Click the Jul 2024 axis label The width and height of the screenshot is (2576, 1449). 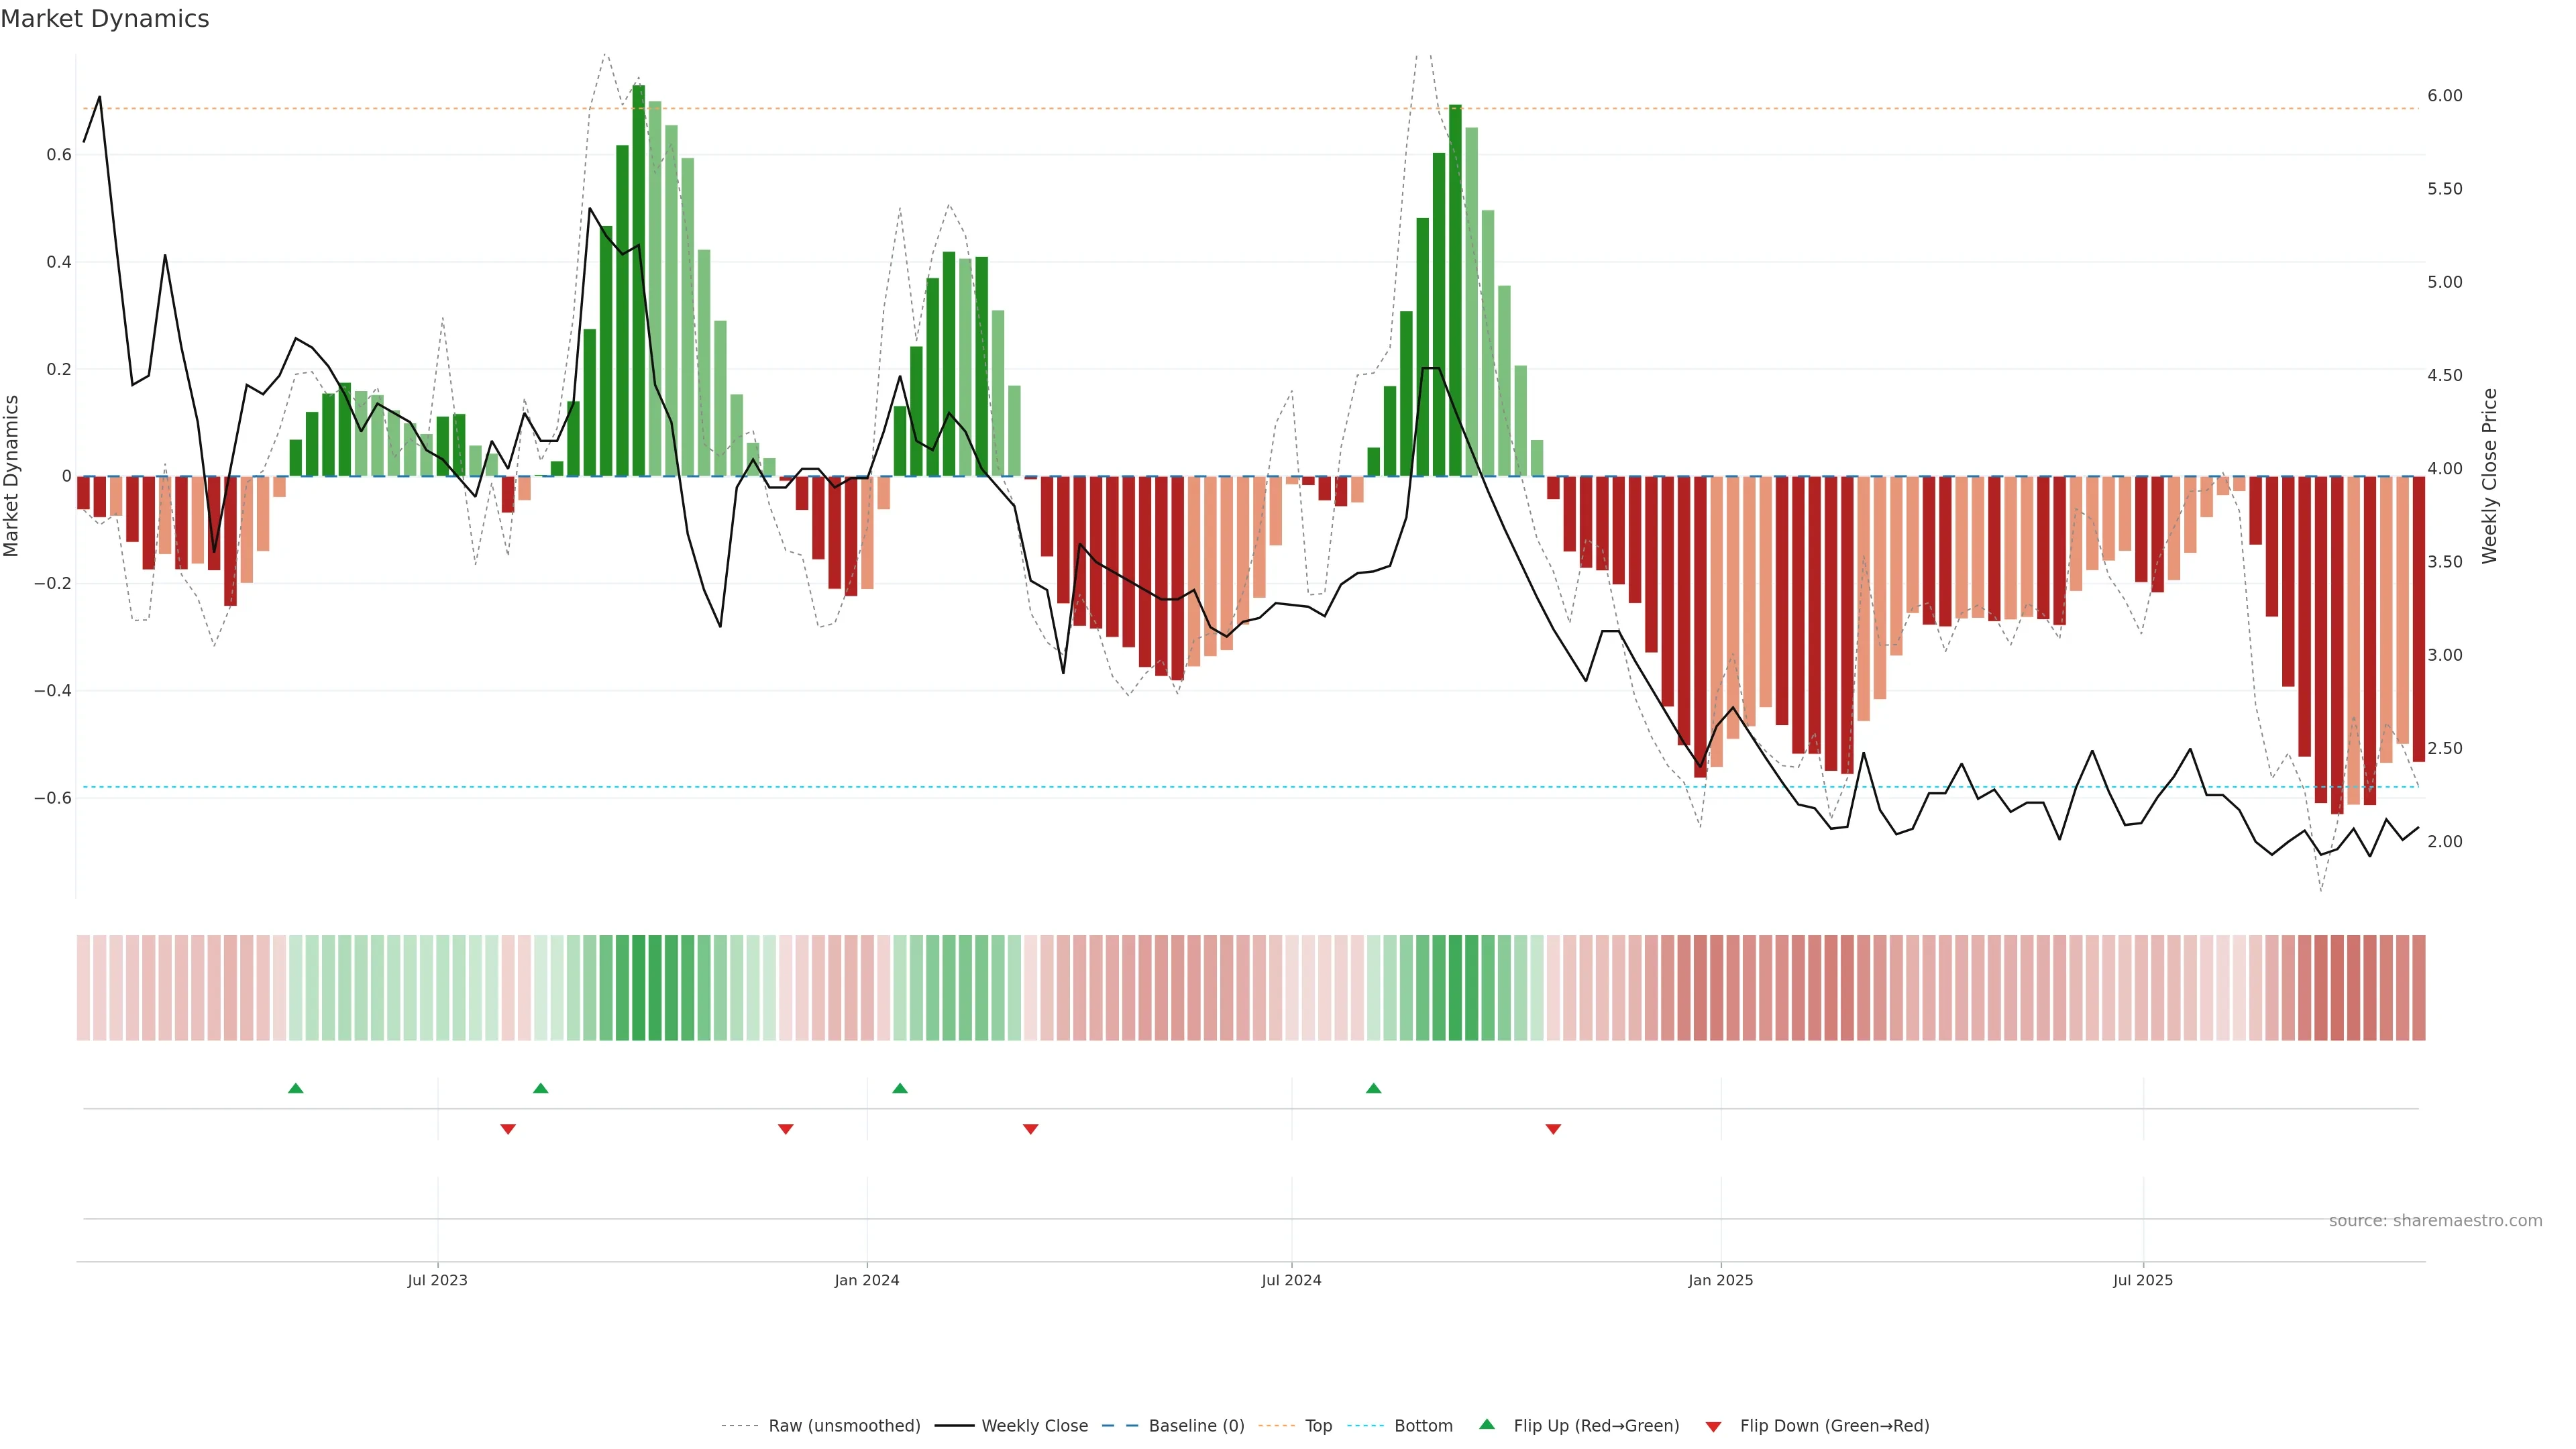(1291, 1280)
